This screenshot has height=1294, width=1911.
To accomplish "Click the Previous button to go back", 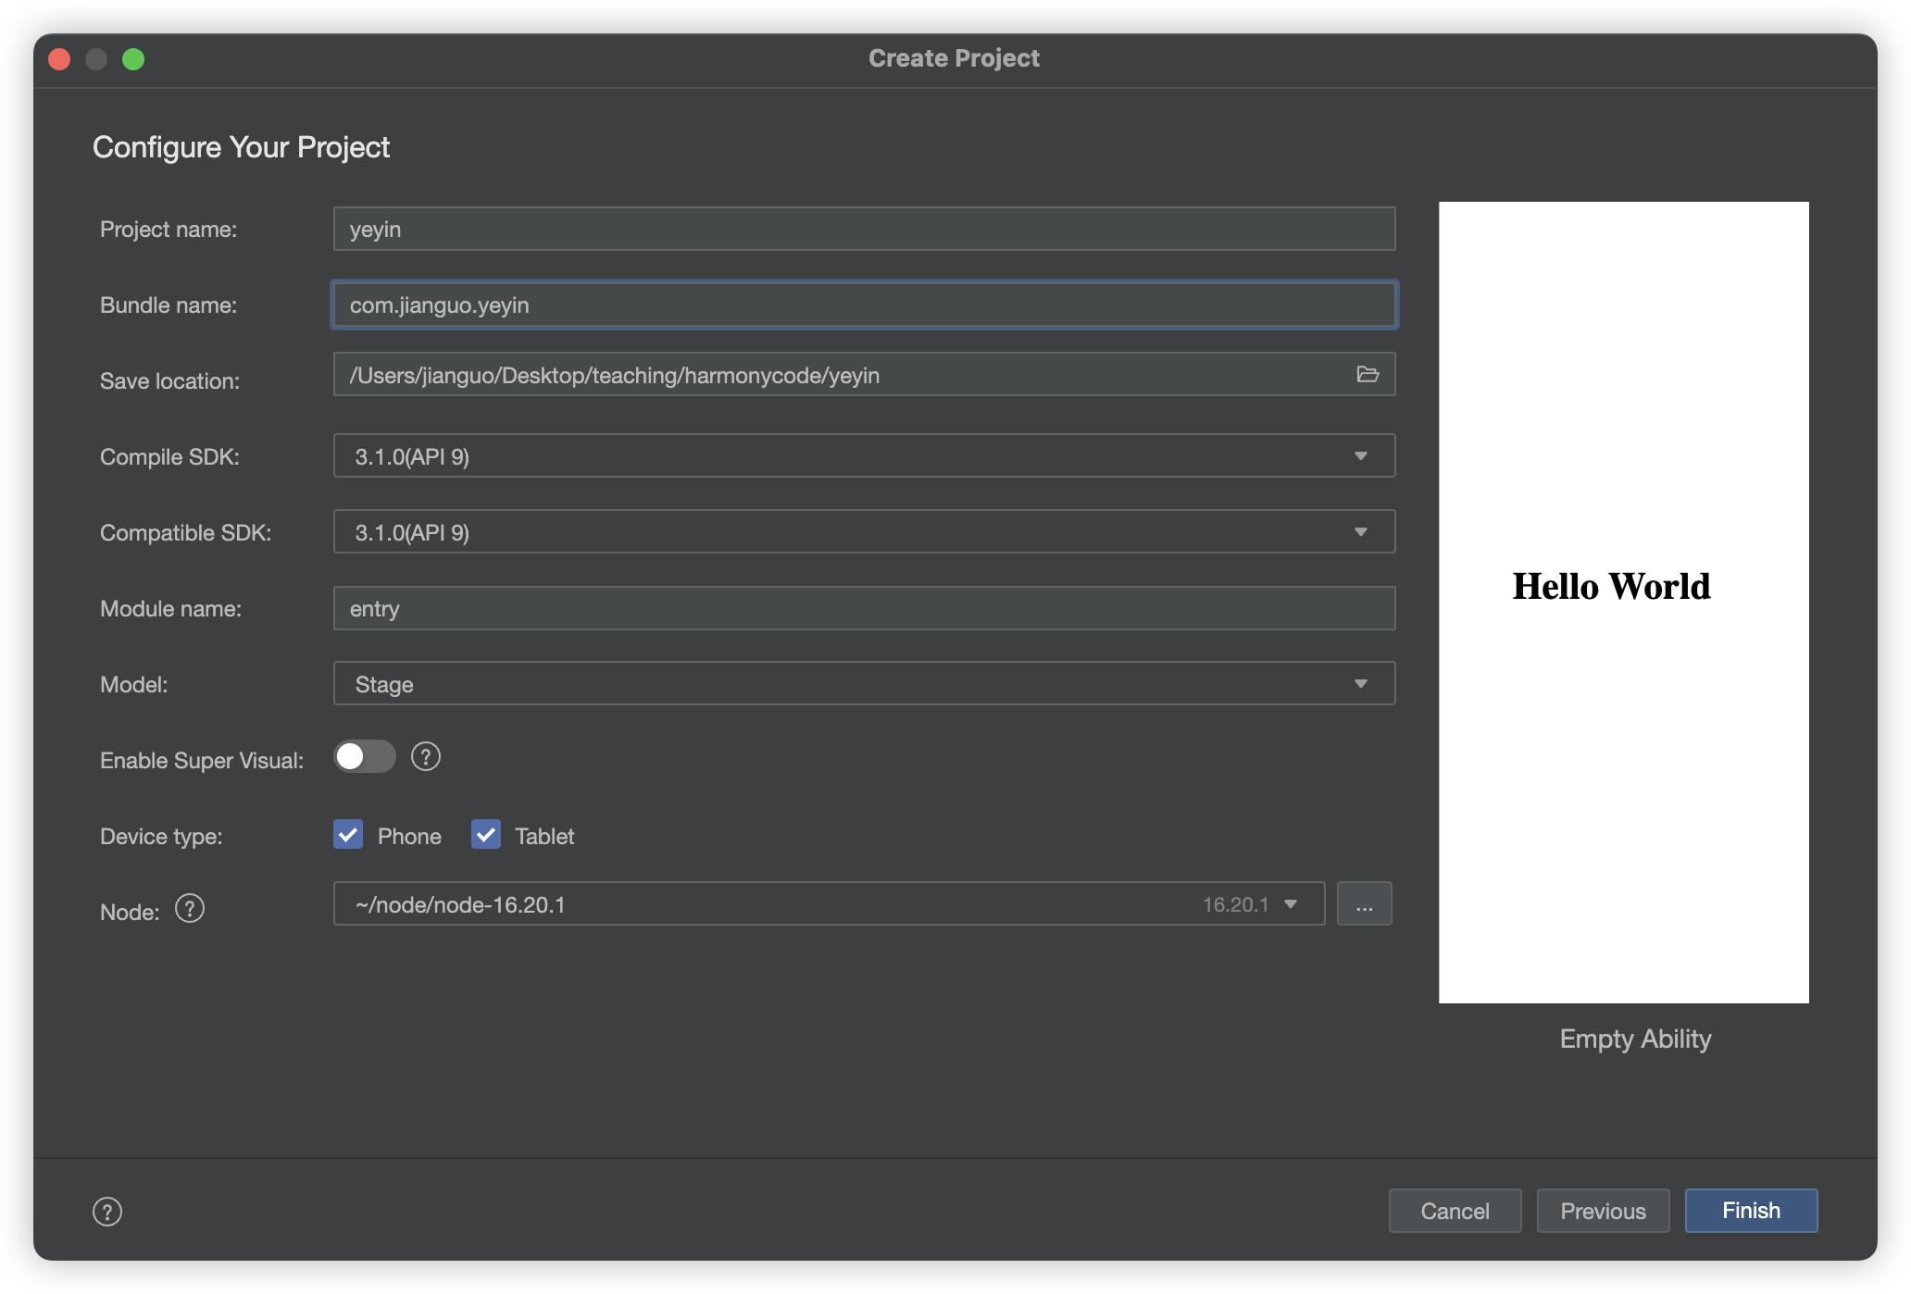I will [1604, 1211].
